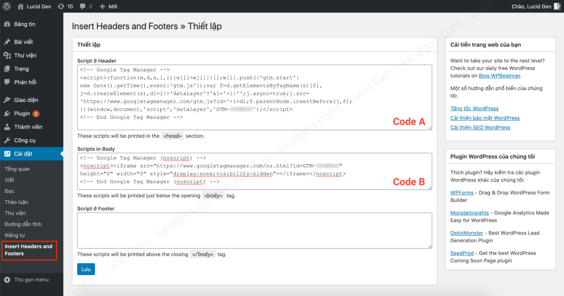Click the plugin update badge showing 8
Viewport: 564px width, 296px height.
36,114
